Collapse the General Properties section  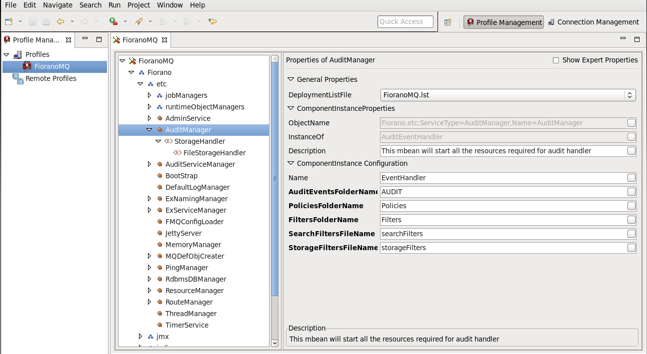click(291, 79)
